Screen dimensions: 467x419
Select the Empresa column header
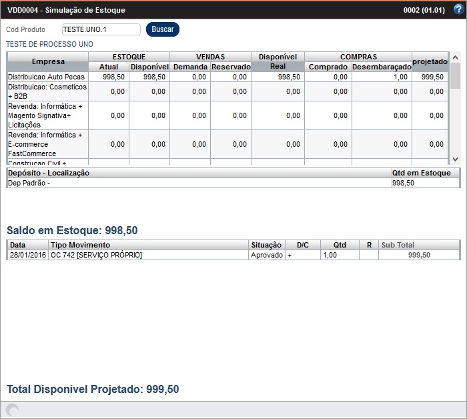(47, 62)
